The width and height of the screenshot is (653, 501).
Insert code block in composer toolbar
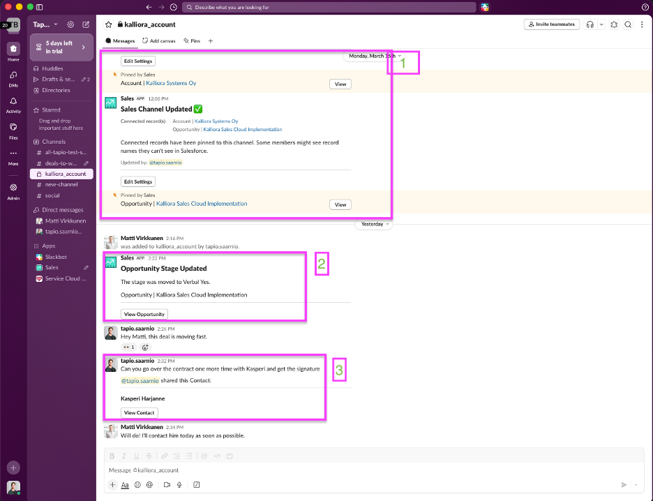(x=229, y=456)
